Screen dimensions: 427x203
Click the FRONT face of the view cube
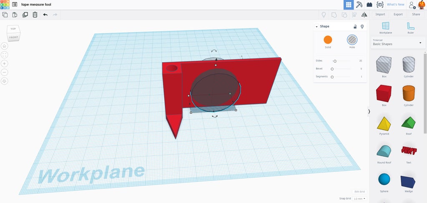[x=13, y=37]
